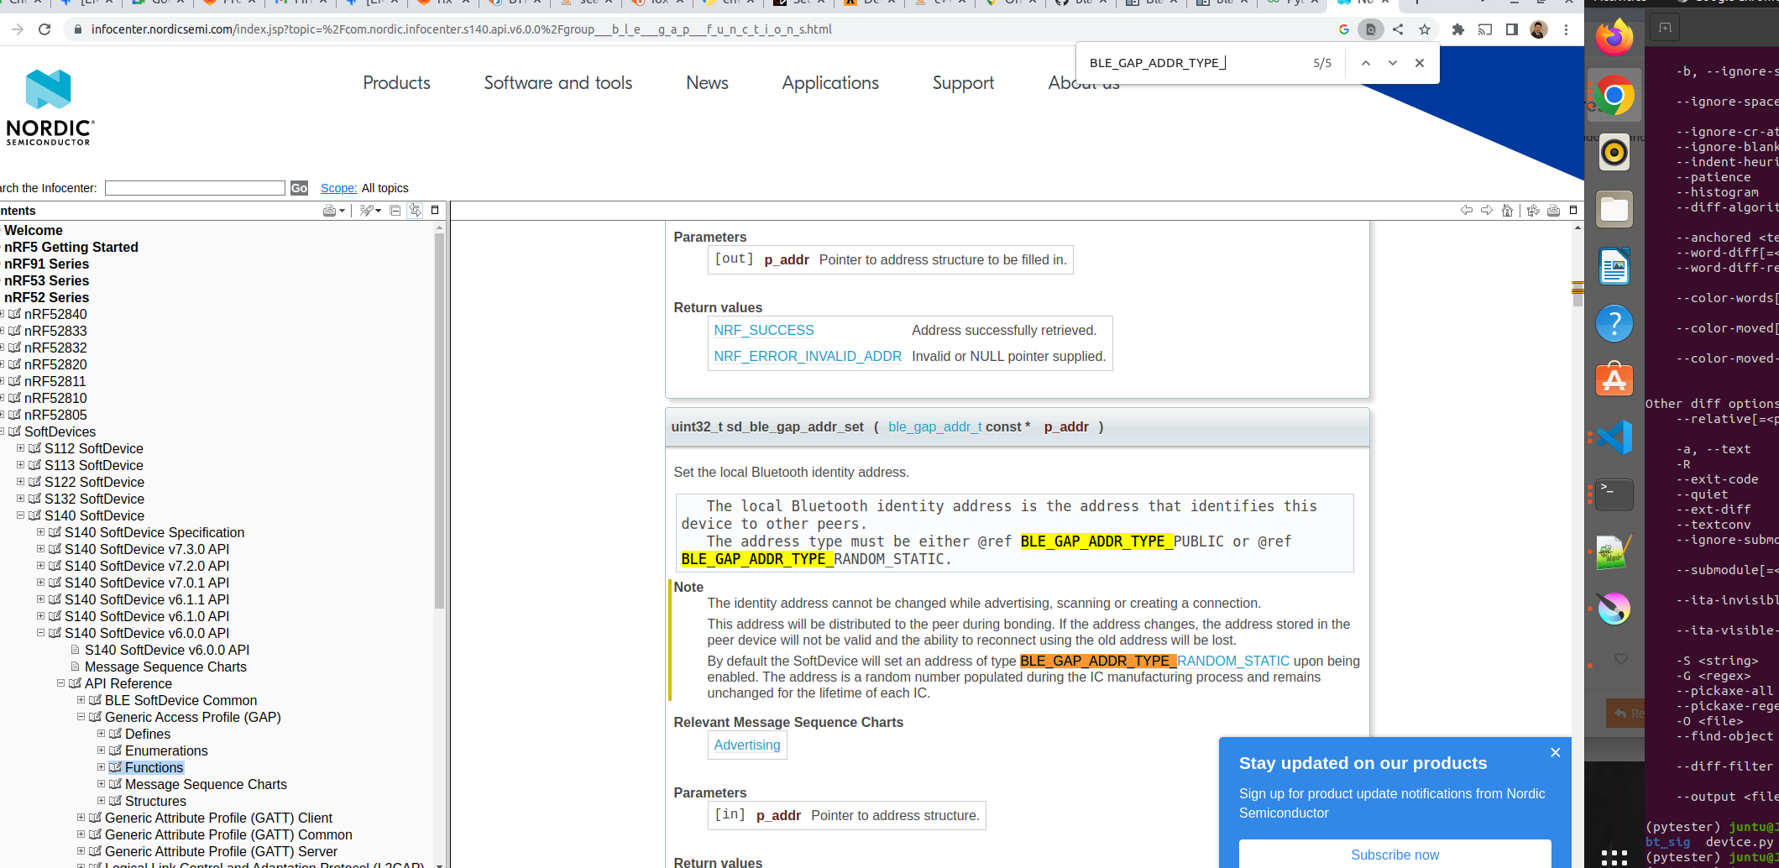The width and height of the screenshot is (1779, 868).
Task: Toggle Link with Contents in the Contents toolbar
Action: tap(415, 211)
